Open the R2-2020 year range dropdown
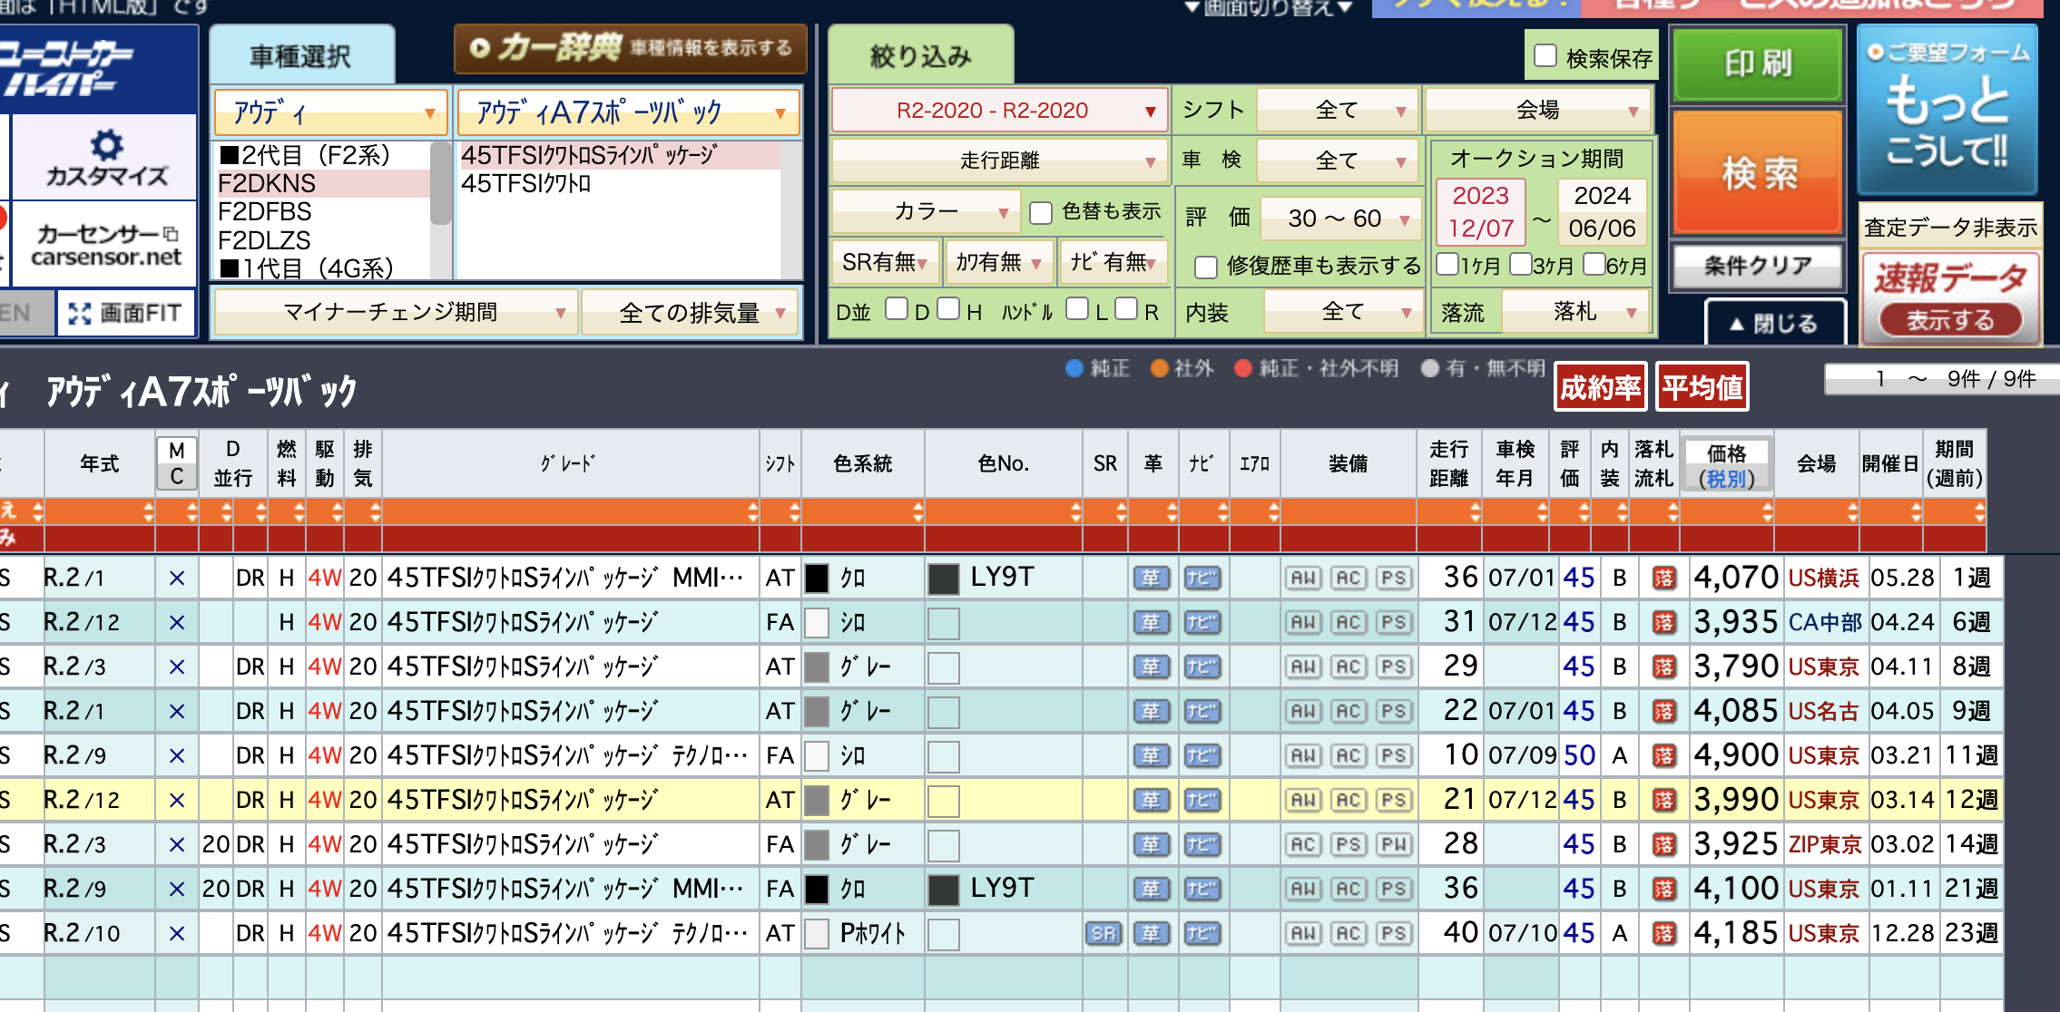The width and height of the screenshot is (2060, 1012). tap(999, 111)
